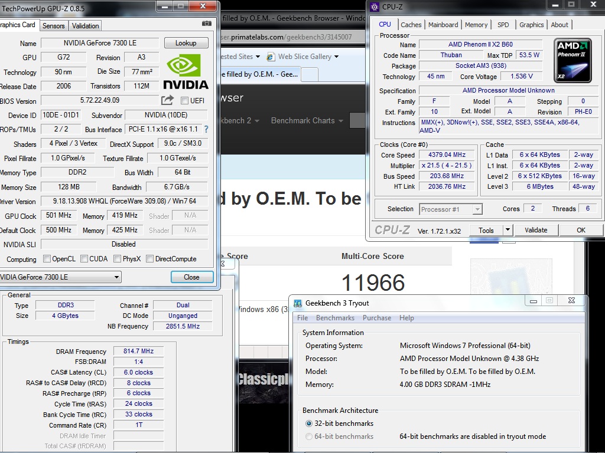
Task: Click the Memory Type value DDR2 in GPU-Z
Action: click(x=77, y=172)
